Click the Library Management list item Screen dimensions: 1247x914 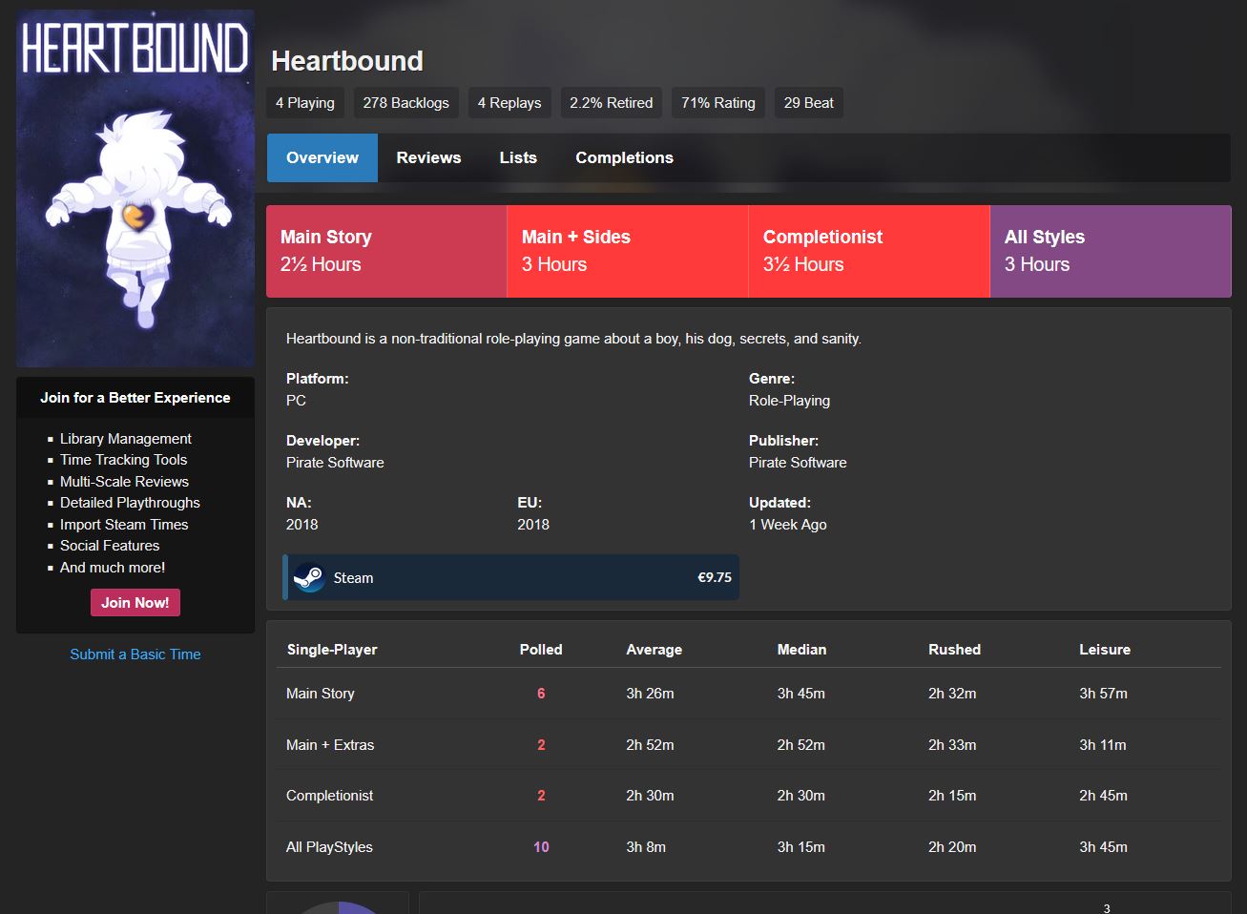click(126, 439)
